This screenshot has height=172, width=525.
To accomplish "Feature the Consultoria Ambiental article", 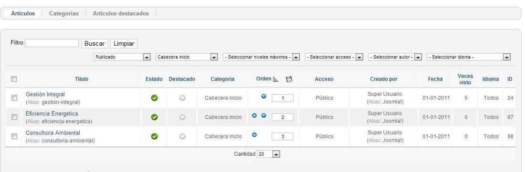I will 182,136.
